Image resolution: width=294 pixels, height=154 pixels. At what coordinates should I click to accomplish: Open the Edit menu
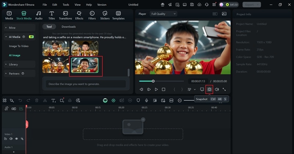54,5
